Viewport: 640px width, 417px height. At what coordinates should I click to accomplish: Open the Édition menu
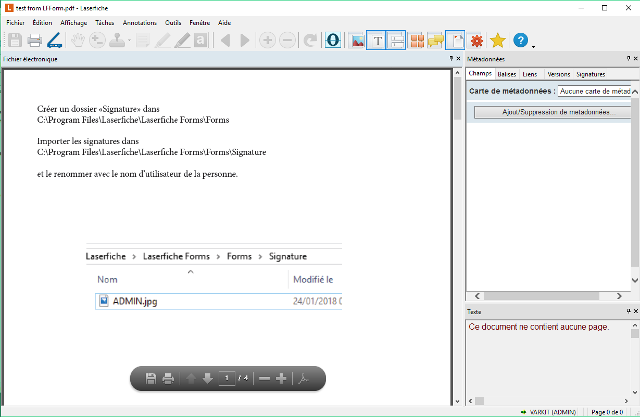point(42,23)
